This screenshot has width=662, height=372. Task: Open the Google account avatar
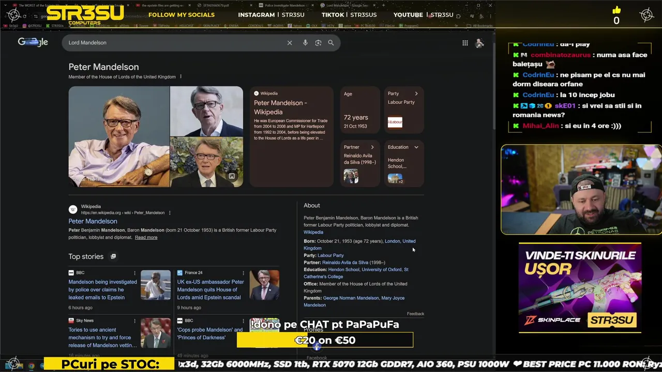coord(479,43)
